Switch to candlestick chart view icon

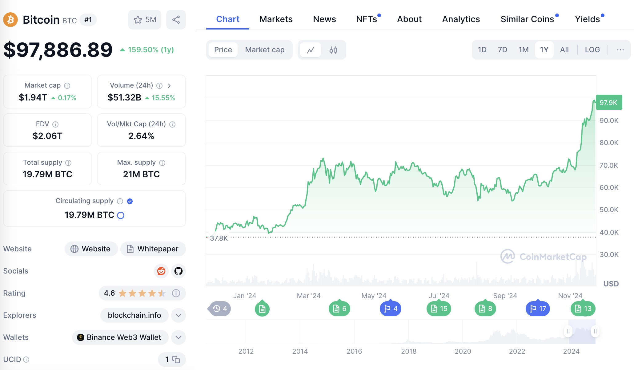pos(333,50)
